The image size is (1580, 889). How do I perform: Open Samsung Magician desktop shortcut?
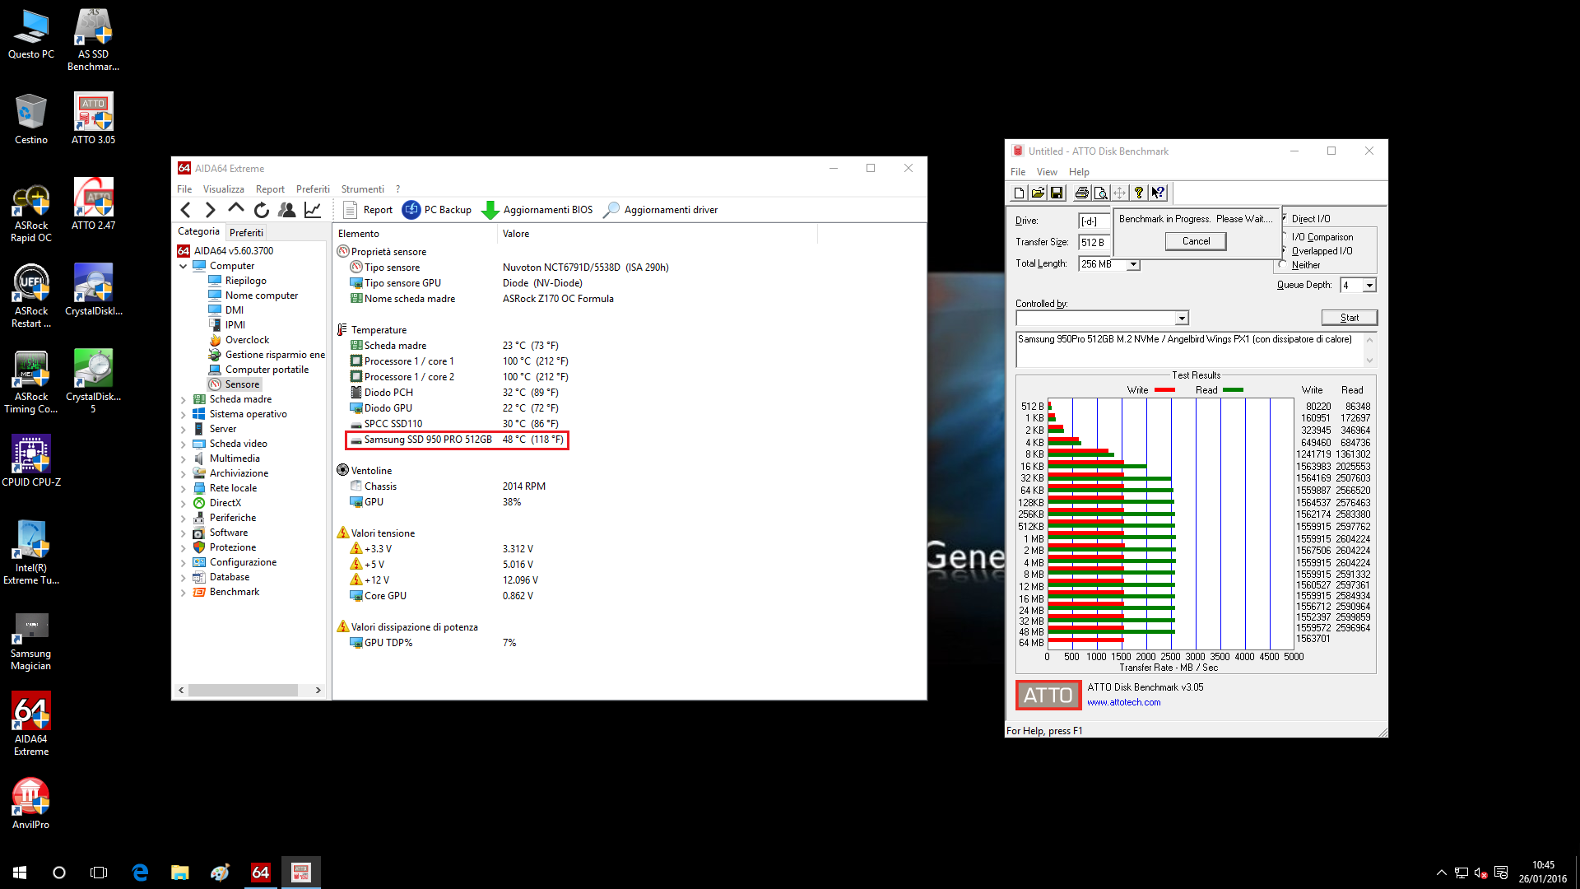(31, 642)
